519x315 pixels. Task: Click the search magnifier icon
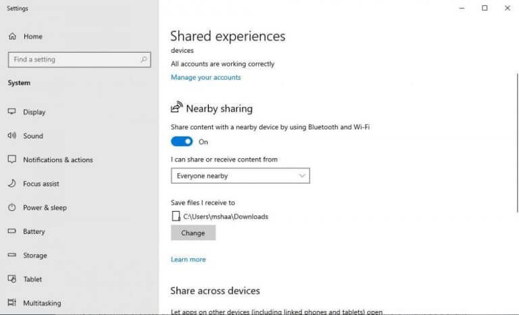point(144,59)
